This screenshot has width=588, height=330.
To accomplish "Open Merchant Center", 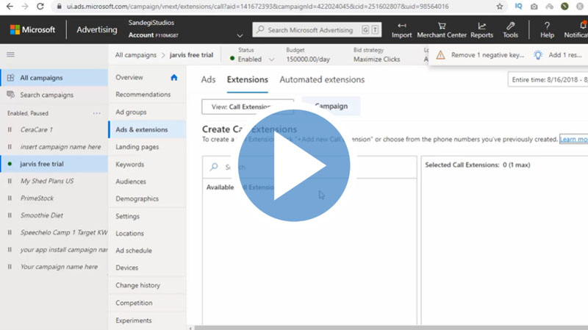I will point(442,30).
